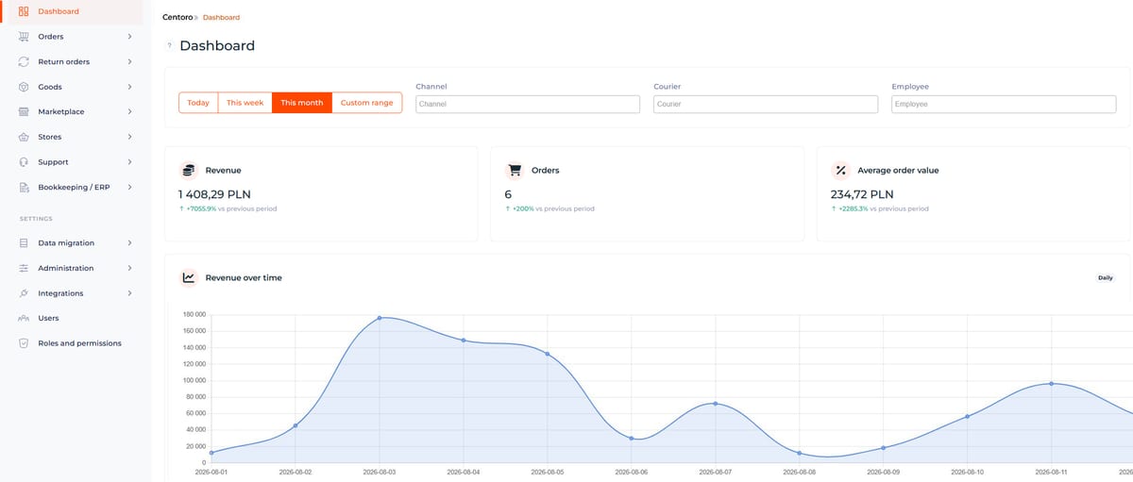Open Roles and permissions menu item
The width and height of the screenshot is (1133, 482).
pyautogui.click(x=79, y=343)
